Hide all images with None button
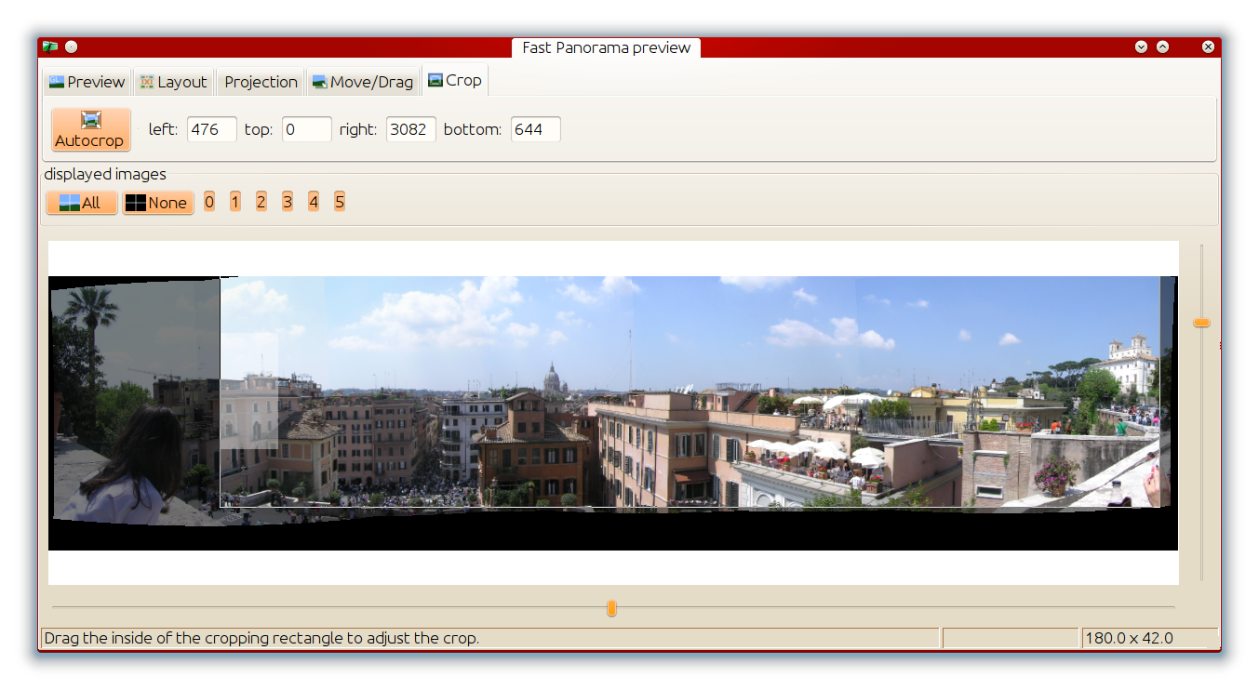Image resolution: width=1259 pixels, height=690 pixels. [158, 203]
